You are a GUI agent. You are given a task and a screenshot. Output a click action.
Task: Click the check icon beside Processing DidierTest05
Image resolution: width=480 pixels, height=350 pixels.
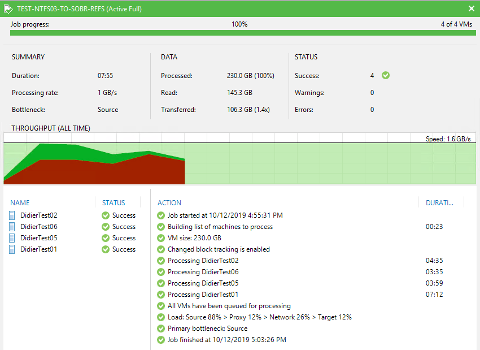pyautogui.click(x=161, y=283)
